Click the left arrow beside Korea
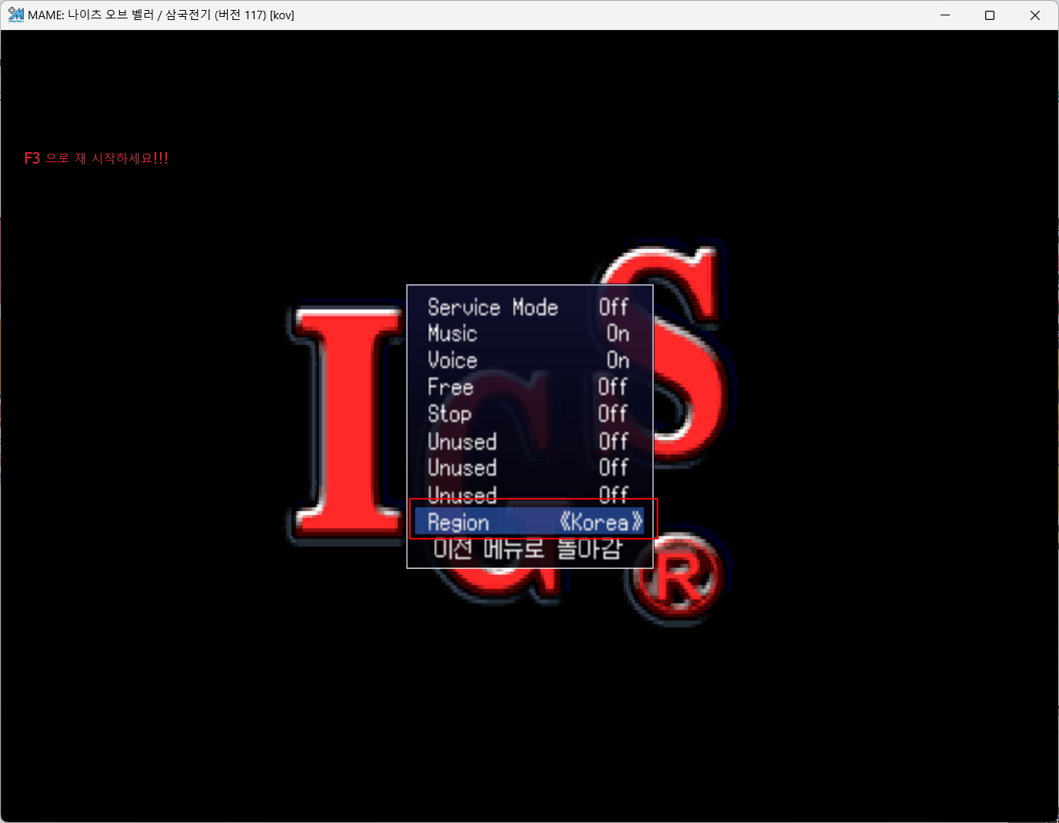This screenshot has width=1059, height=823. pyautogui.click(x=565, y=523)
